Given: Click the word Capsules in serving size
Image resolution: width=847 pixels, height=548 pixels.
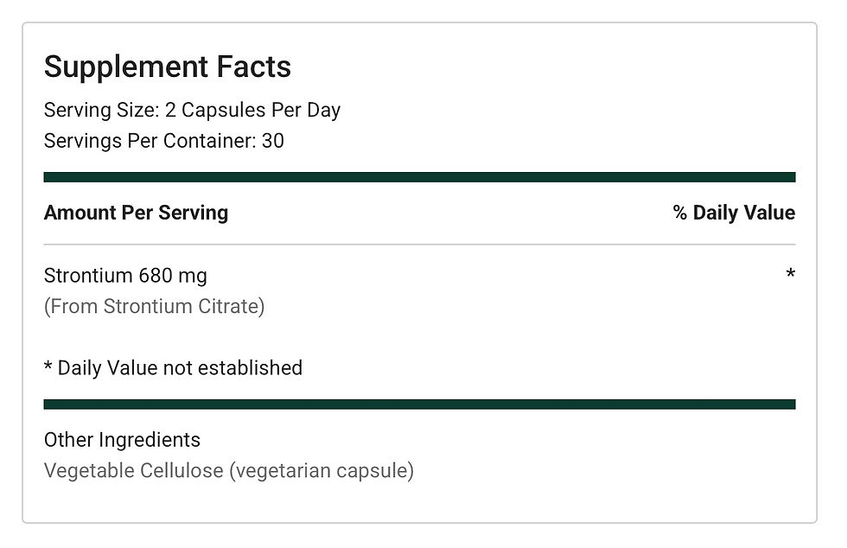Looking at the screenshot, I should [x=224, y=111].
